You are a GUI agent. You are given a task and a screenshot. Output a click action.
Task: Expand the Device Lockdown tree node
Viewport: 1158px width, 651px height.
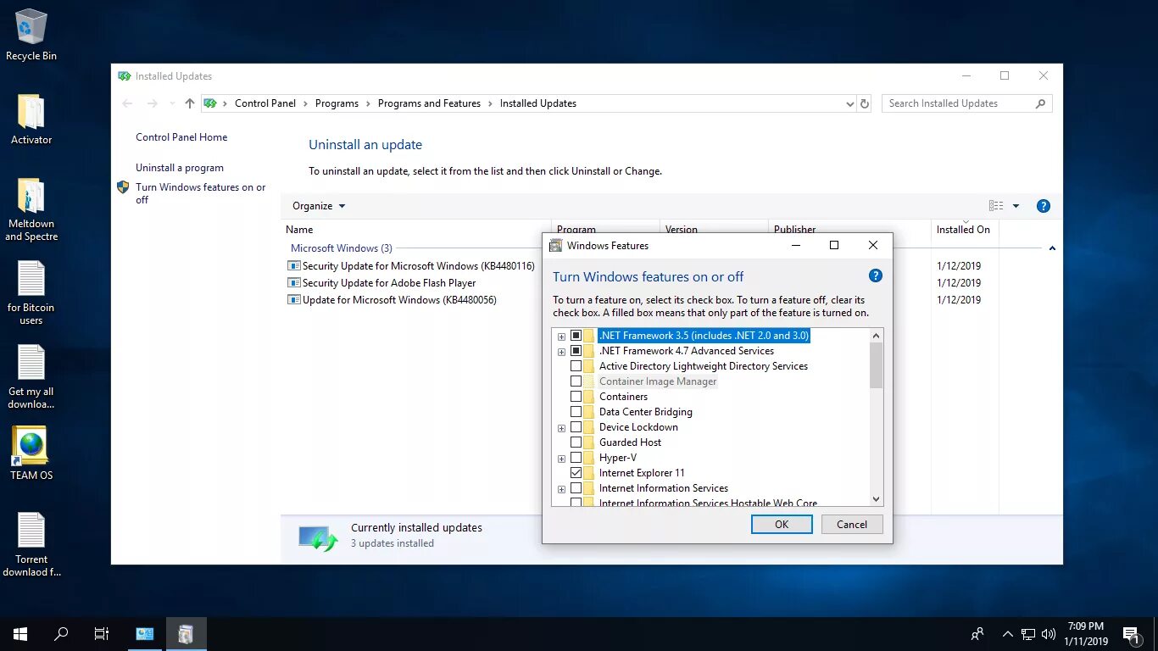coord(561,428)
